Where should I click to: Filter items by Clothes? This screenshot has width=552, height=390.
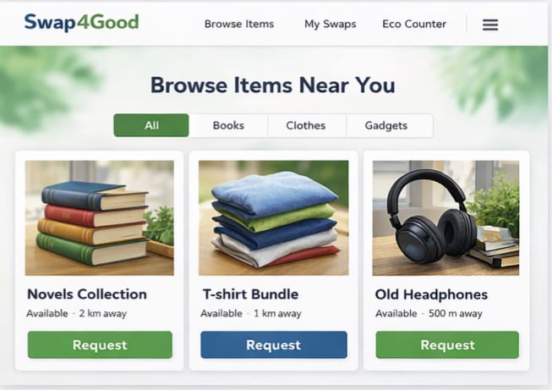(305, 125)
